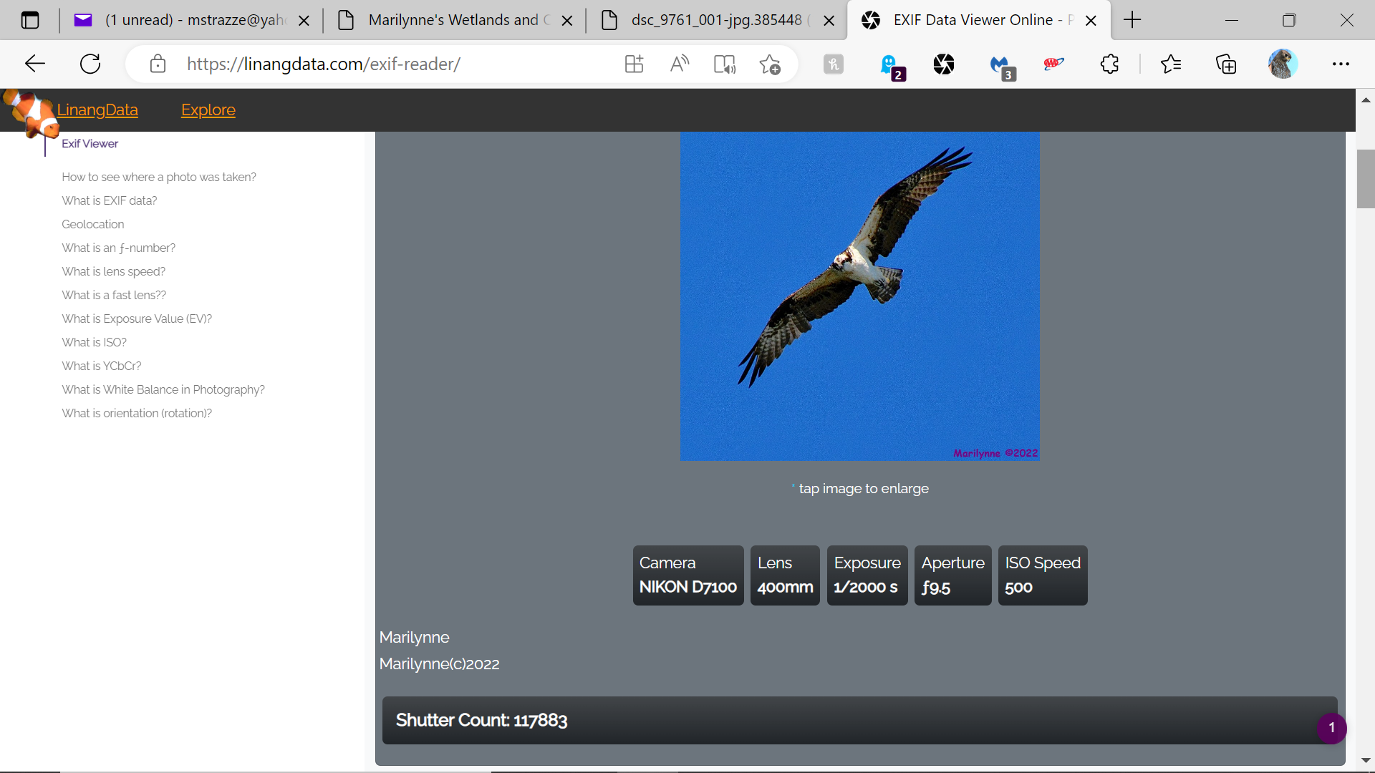Click the browser refresh icon
The width and height of the screenshot is (1375, 773).
coord(90,64)
